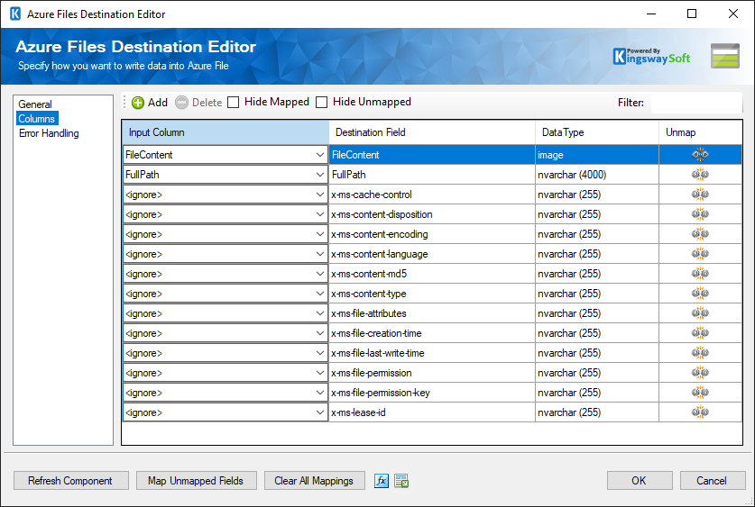Open input dropdown for x-ms-file-permission-key
The image size is (755, 507).
[319, 393]
